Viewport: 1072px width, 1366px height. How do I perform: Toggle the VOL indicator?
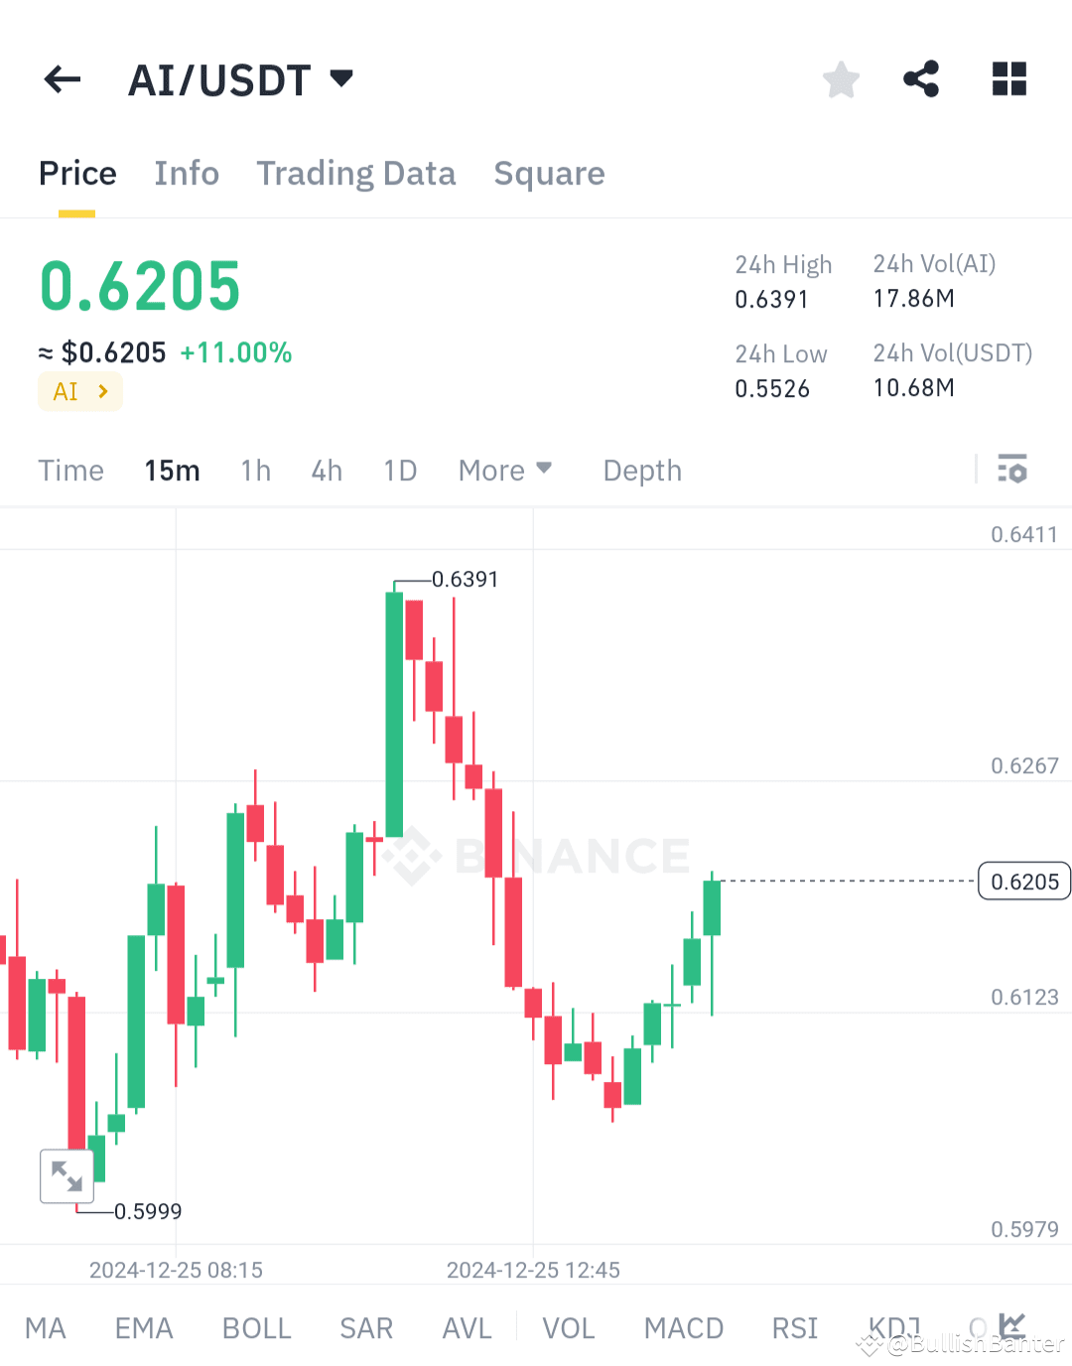click(568, 1327)
